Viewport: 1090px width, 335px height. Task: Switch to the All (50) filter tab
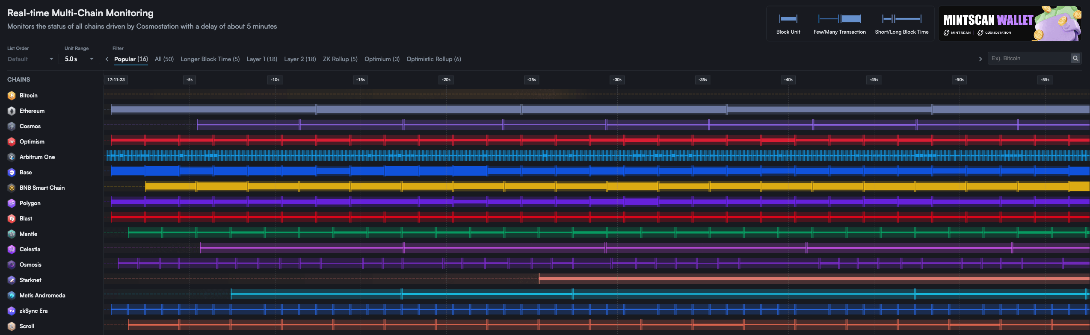pos(164,59)
